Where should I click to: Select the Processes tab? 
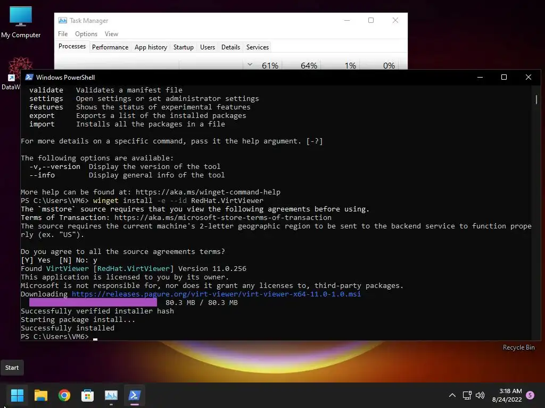click(x=72, y=47)
